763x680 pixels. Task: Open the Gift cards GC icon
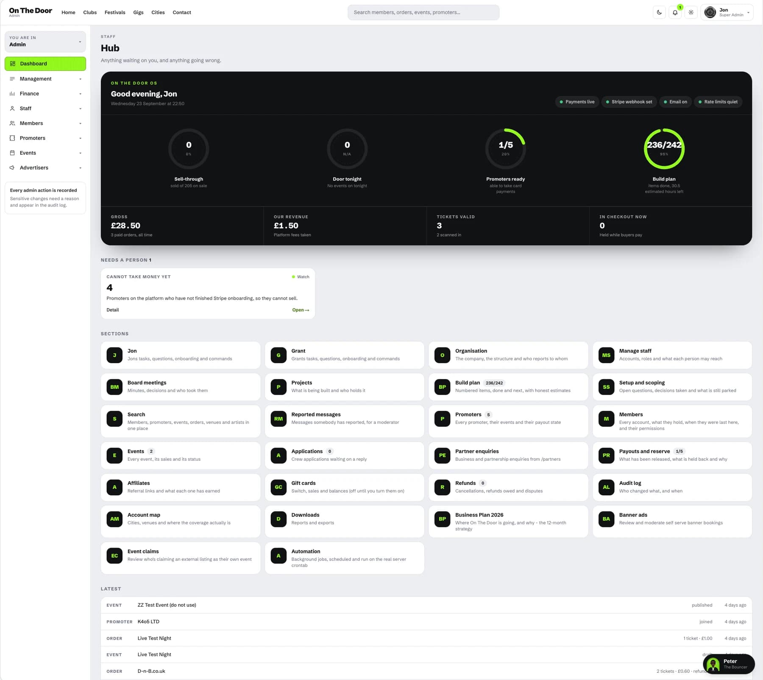pos(278,487)
